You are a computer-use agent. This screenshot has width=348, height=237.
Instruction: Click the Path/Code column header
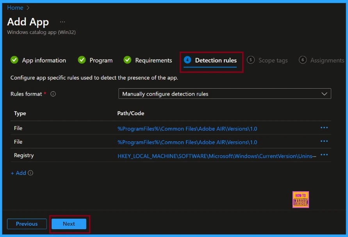click(x=131, y=113)
